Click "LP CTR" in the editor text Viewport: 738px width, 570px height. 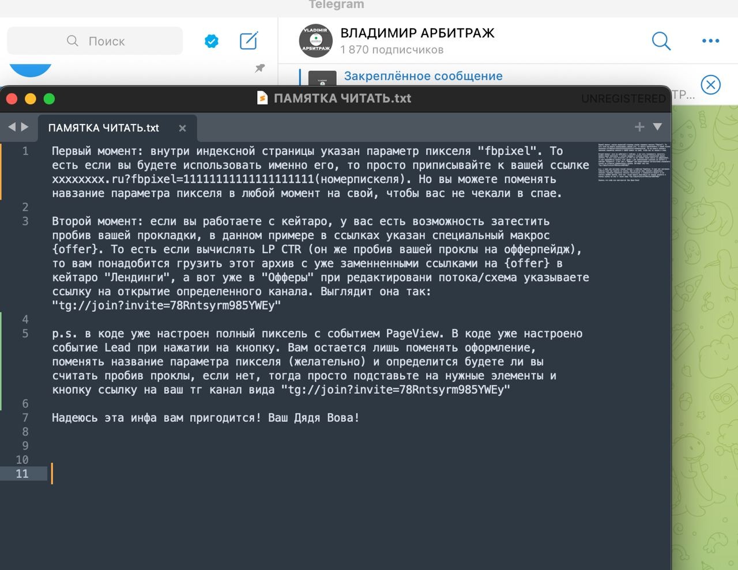coord(281,250)
